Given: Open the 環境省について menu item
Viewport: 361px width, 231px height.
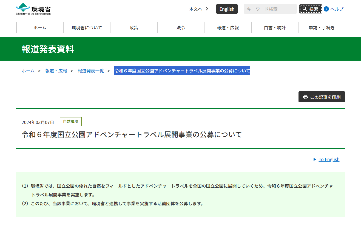Looking at the screenshot, I should pyautogui.click(x=87, y=27).
